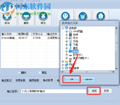Click the 视频 film icon in the tree

click(x=70, y=35)
